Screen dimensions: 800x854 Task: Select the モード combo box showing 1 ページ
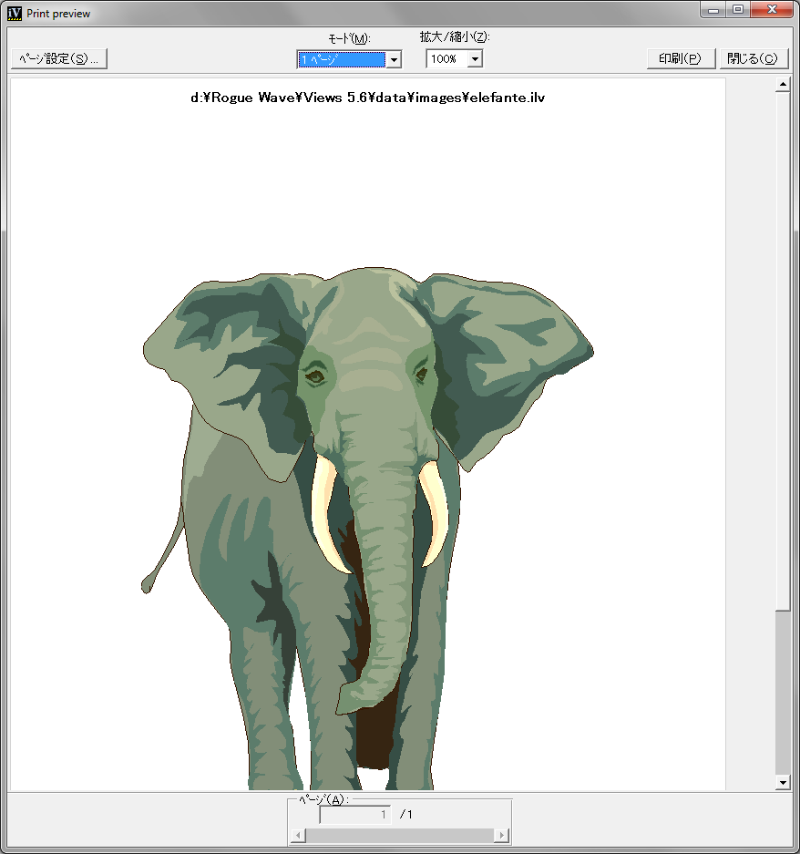click(x=342, y=59)
